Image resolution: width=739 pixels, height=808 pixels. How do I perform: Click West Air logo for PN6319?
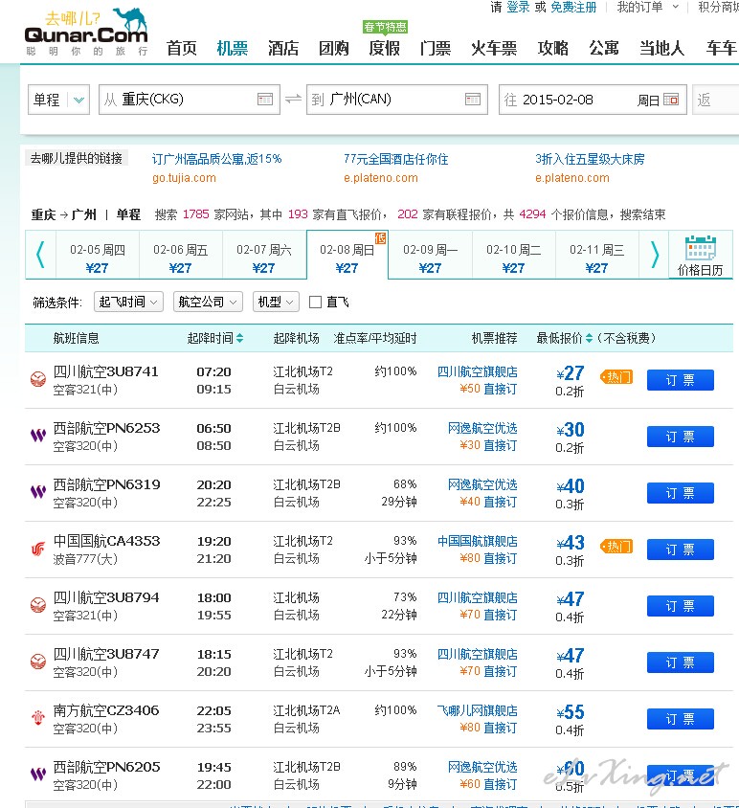pyautogui.click(x=38, y=492)
